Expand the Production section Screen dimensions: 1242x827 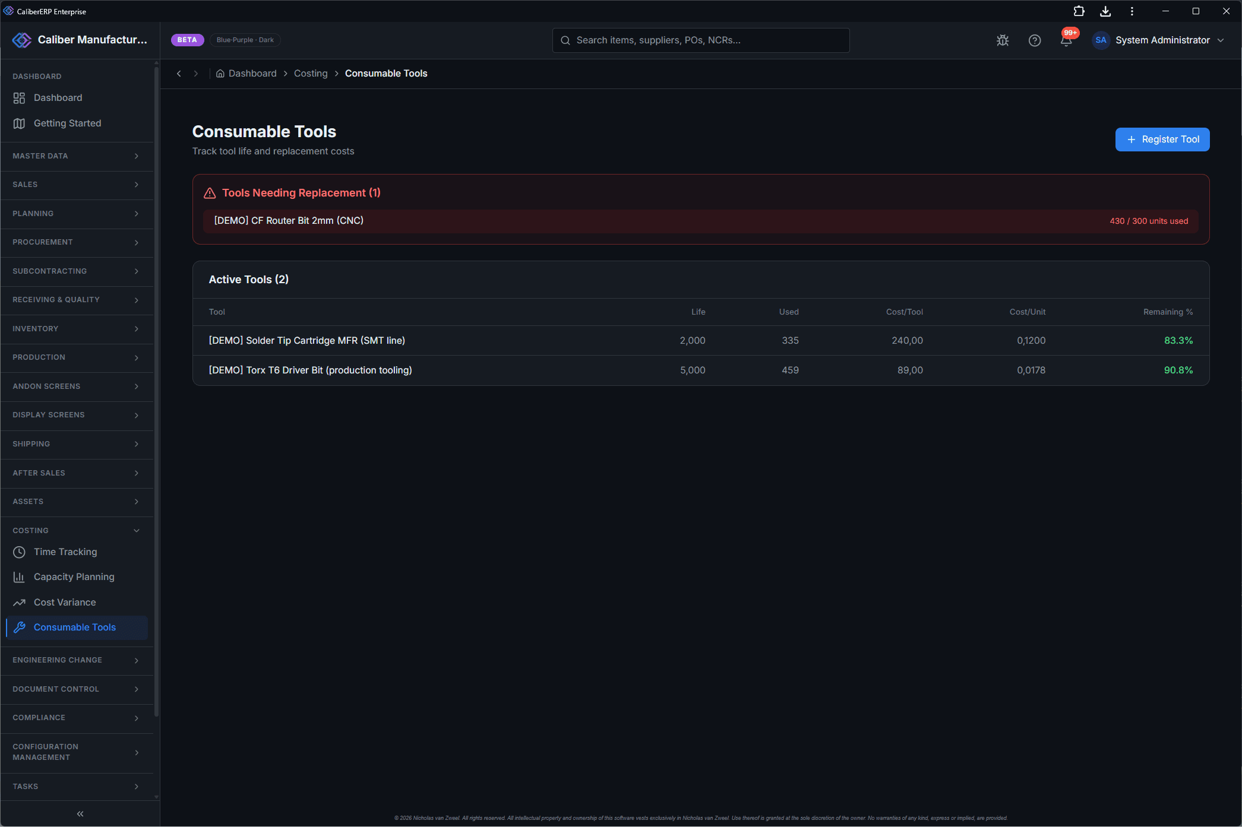point(77,357)
